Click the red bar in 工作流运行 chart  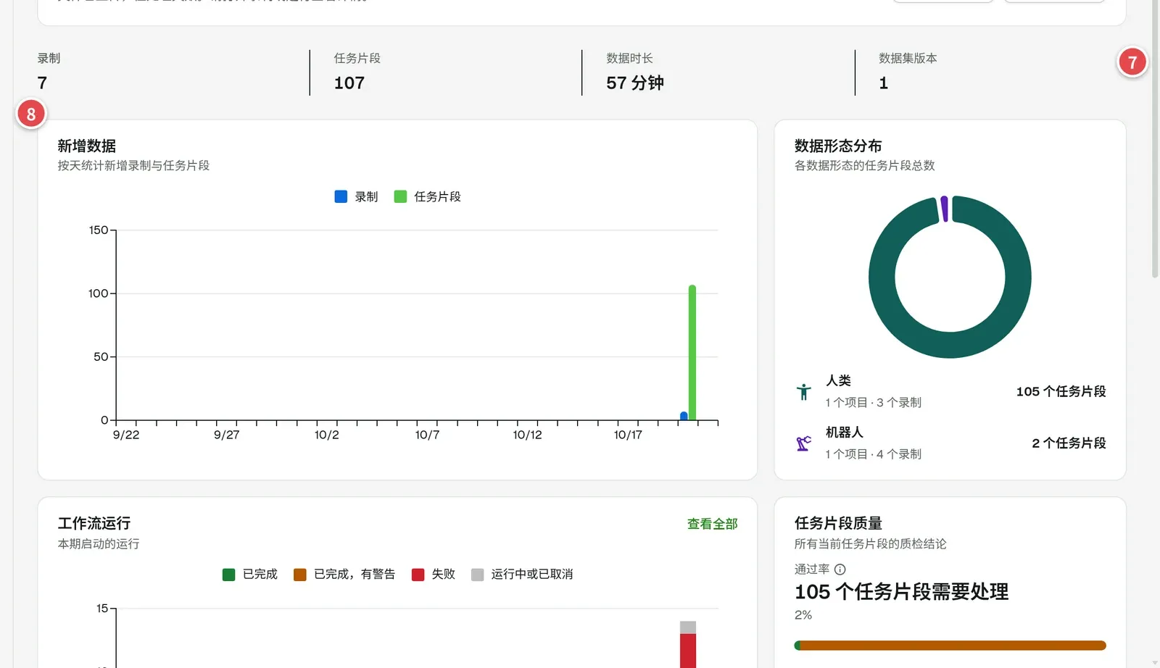coord(688,651)
